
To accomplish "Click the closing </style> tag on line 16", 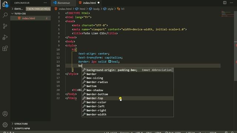I will (72, 74).
